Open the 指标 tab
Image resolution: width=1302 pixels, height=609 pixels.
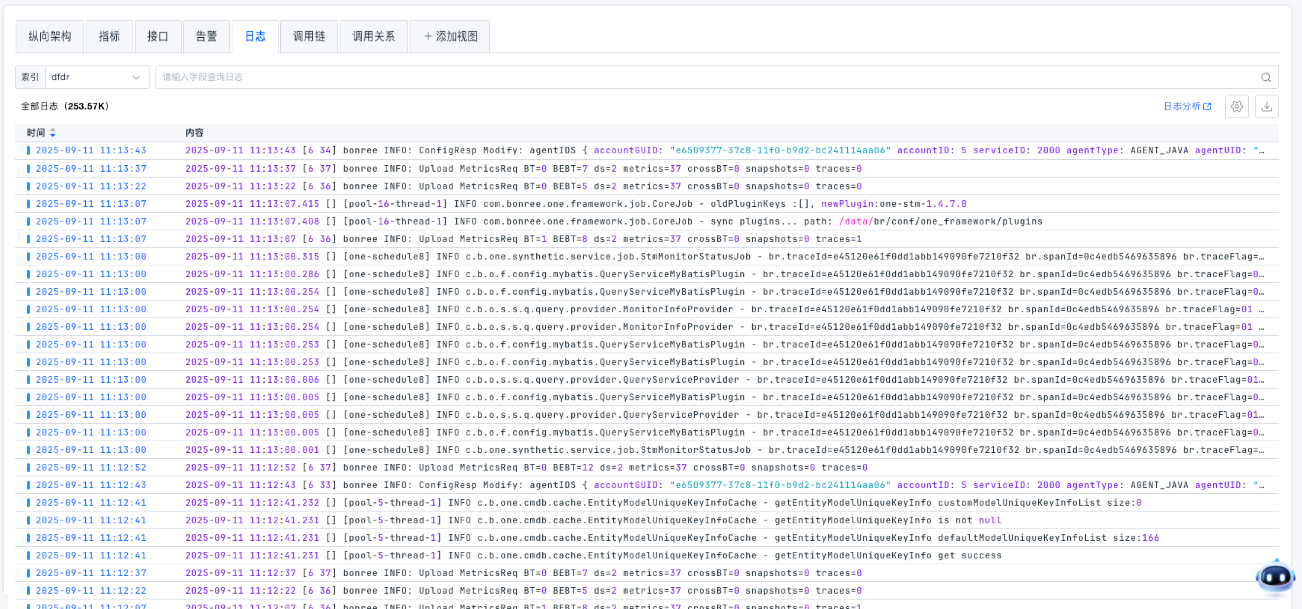pyautogui.click(x=109, y=36)
